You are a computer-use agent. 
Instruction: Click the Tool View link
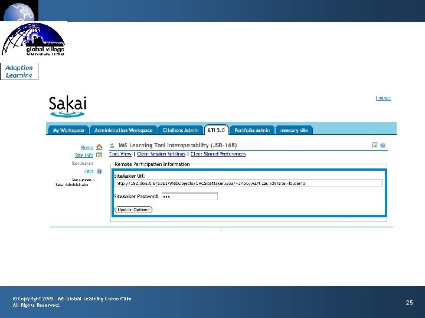120,154
